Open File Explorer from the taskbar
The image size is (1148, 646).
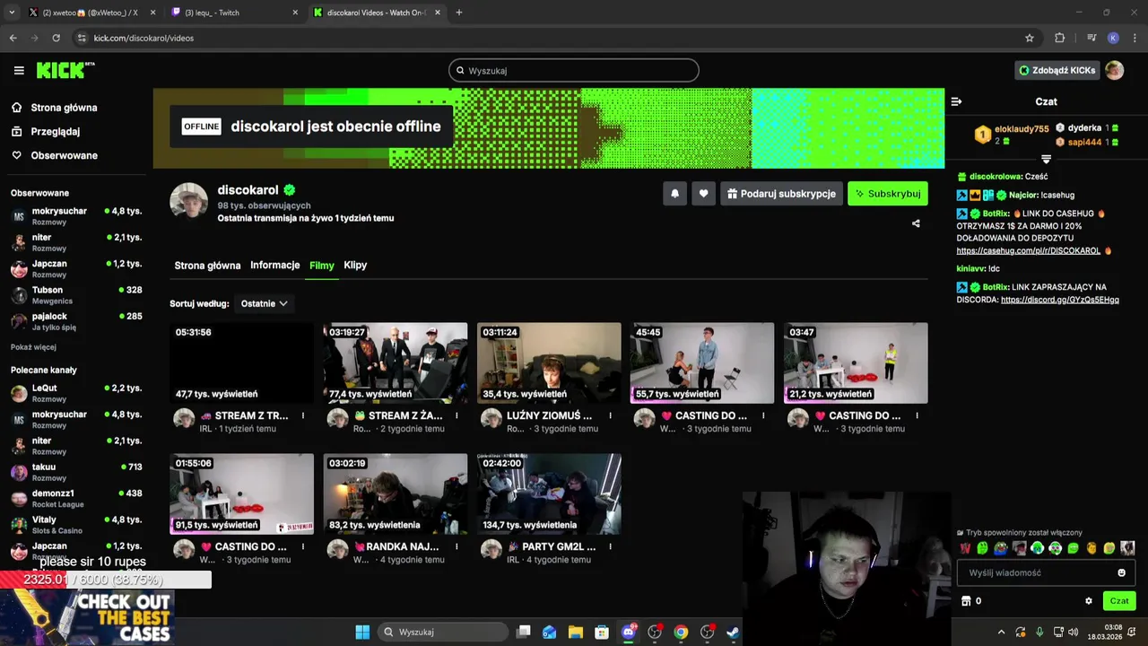[x=576, y=632]
